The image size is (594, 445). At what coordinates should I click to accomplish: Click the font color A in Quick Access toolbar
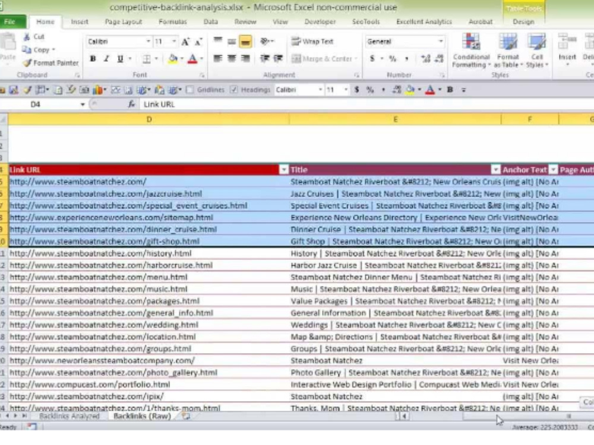click(429, 90)
